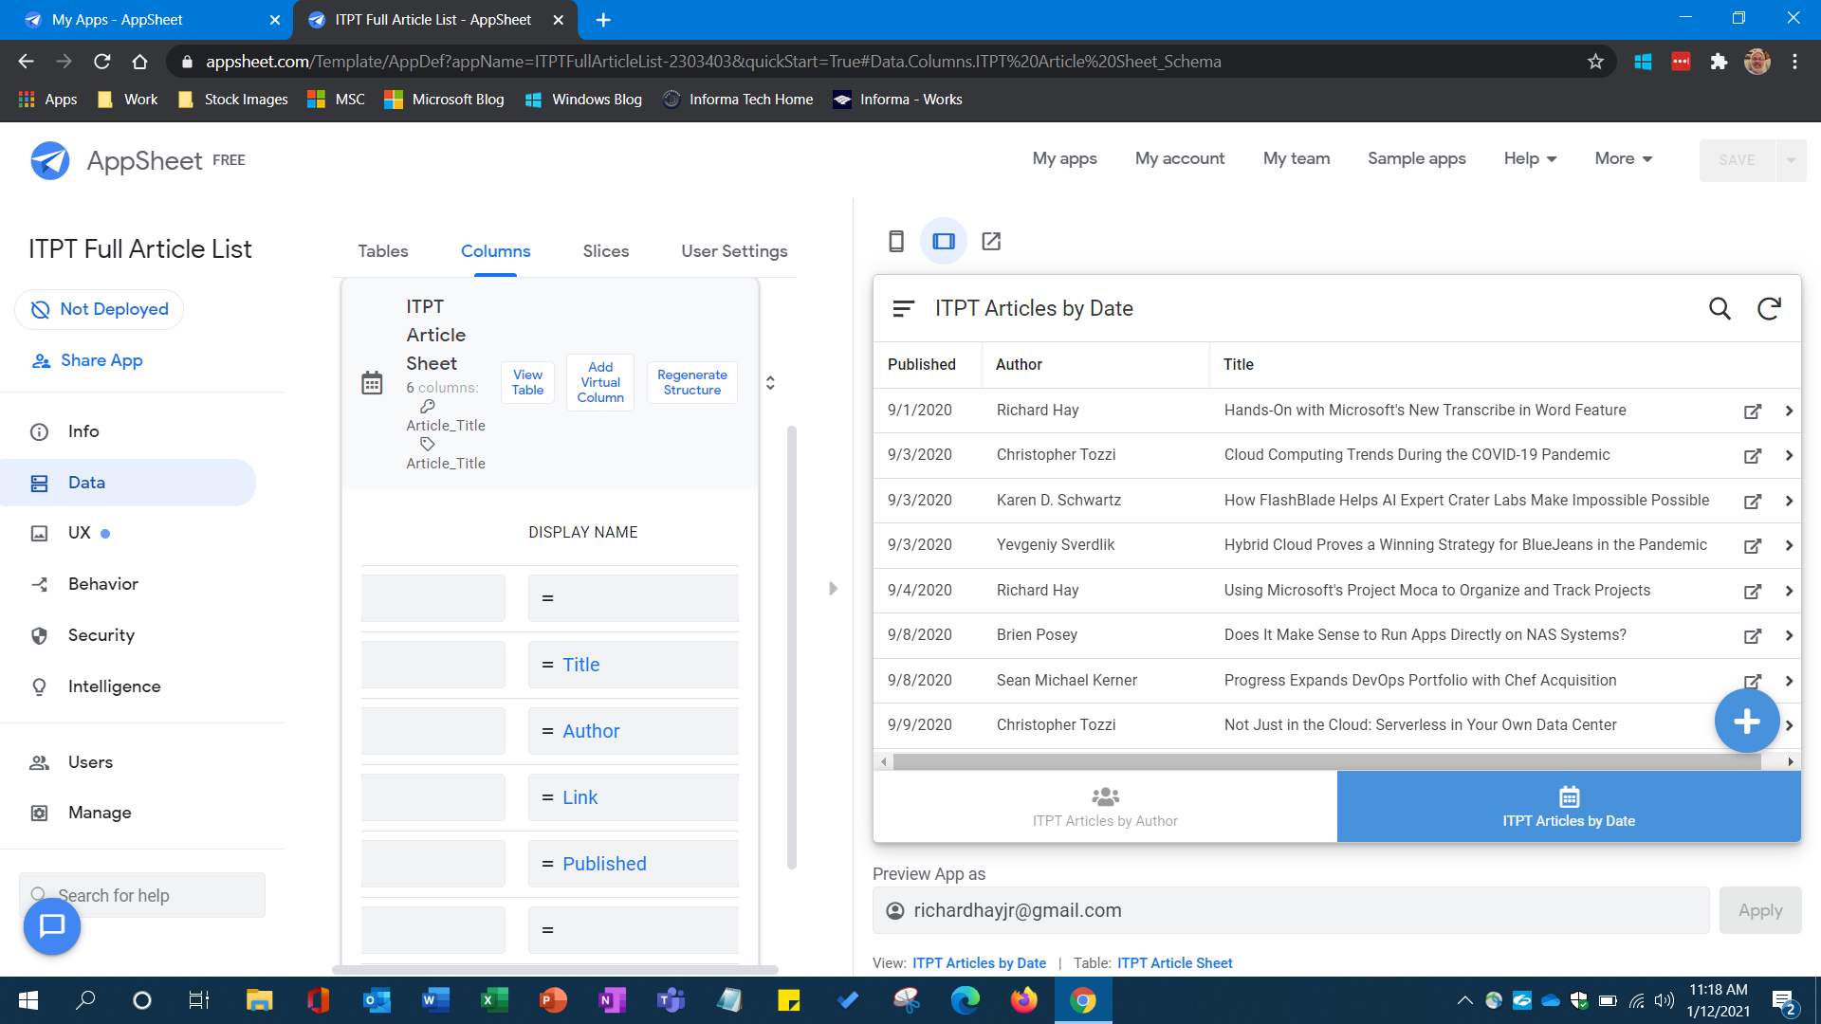Open the More dropdown in the top menu

click(x=1622, y=158)
